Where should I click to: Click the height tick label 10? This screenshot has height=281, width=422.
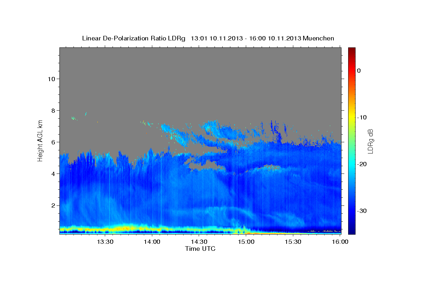pyautogui.click(x=51, y=79)
